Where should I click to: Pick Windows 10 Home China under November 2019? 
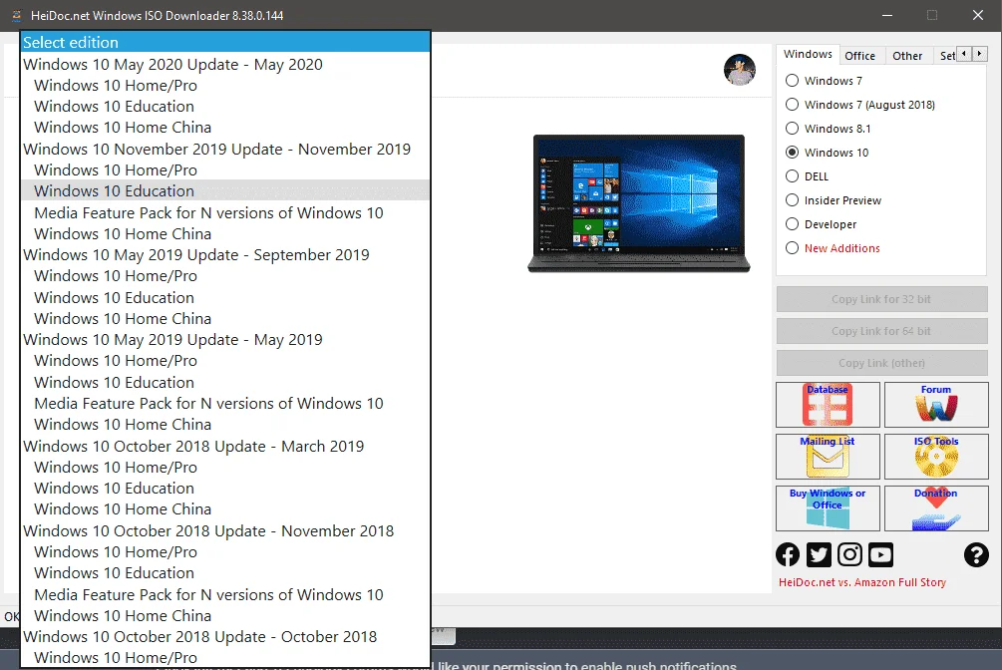(225, 234)
